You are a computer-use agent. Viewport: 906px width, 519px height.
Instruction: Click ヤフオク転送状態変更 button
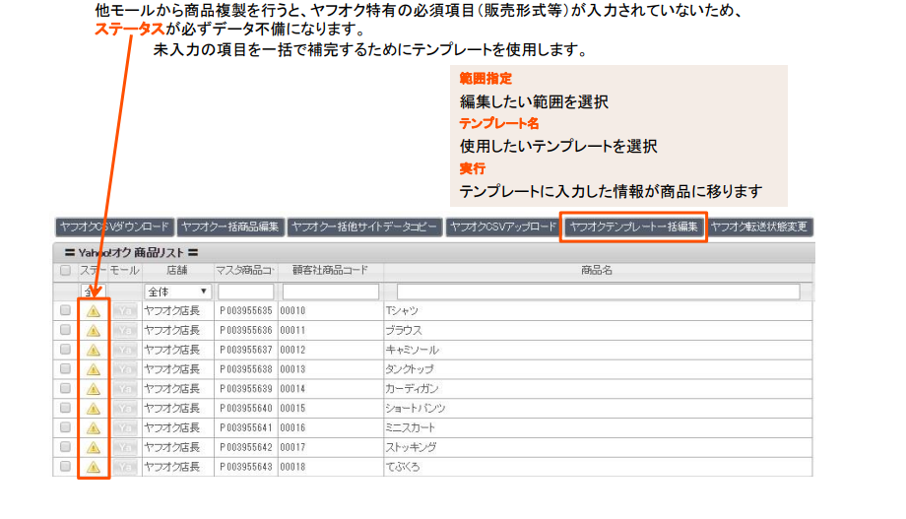click(759, 227)
